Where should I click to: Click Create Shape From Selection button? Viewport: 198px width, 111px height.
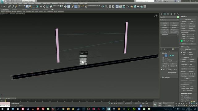tap(188, 31)
